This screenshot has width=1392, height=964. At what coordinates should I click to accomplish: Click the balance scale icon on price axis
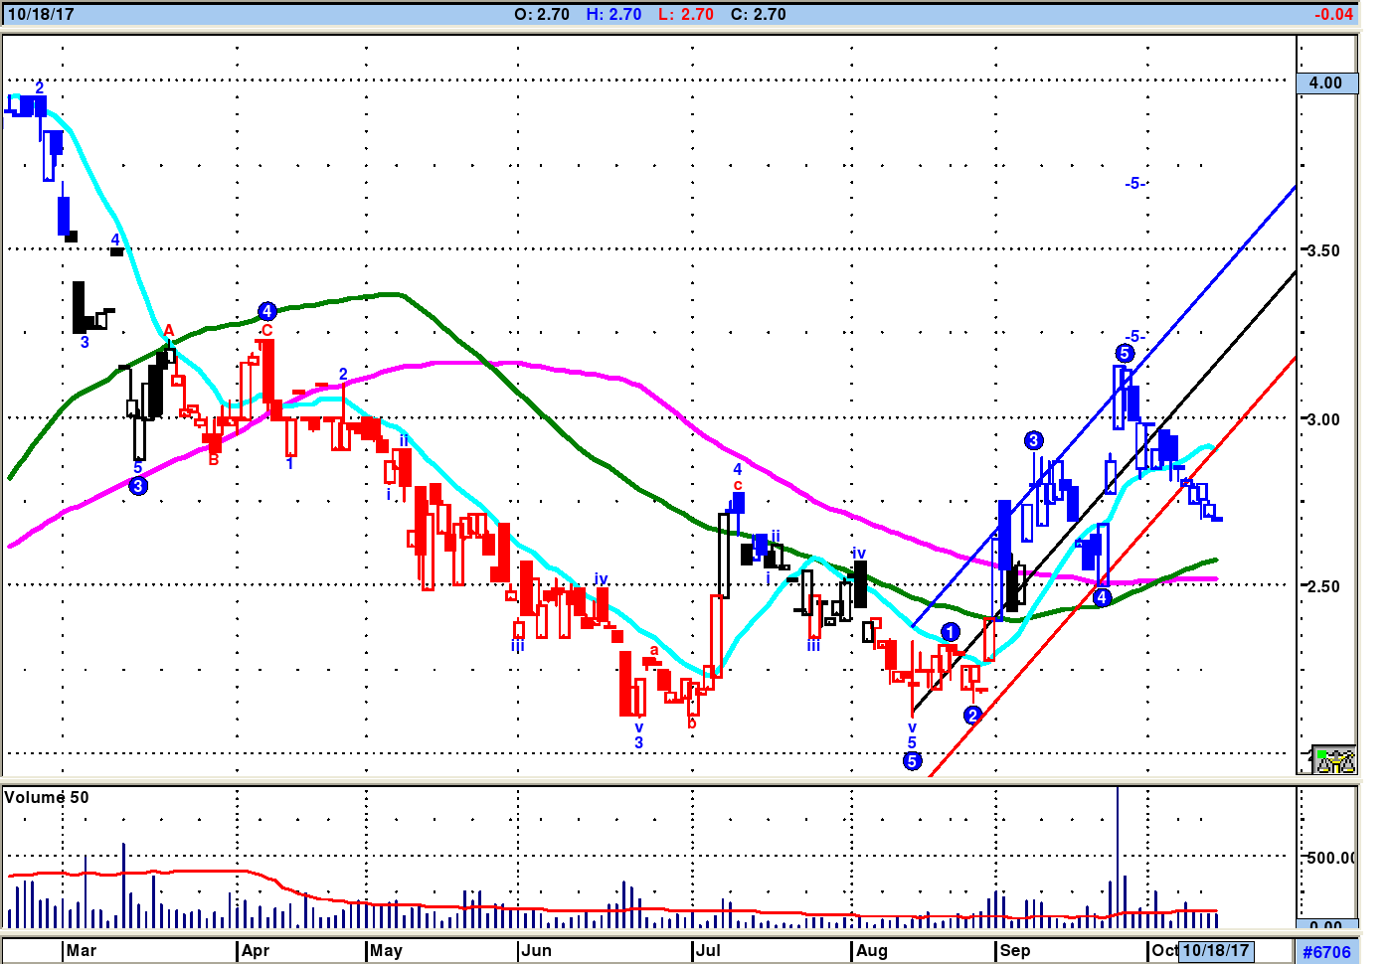tap(1334, 760)
